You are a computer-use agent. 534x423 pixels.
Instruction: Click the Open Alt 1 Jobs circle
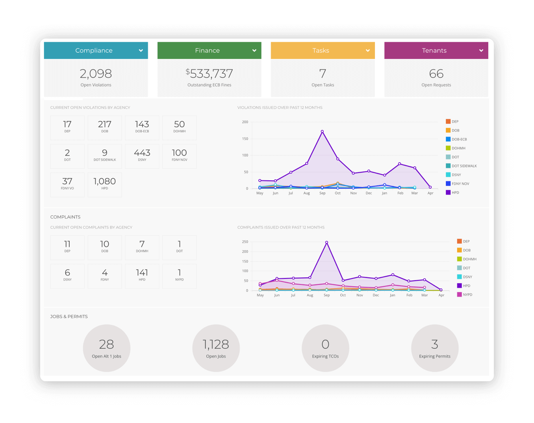[107, 348]
